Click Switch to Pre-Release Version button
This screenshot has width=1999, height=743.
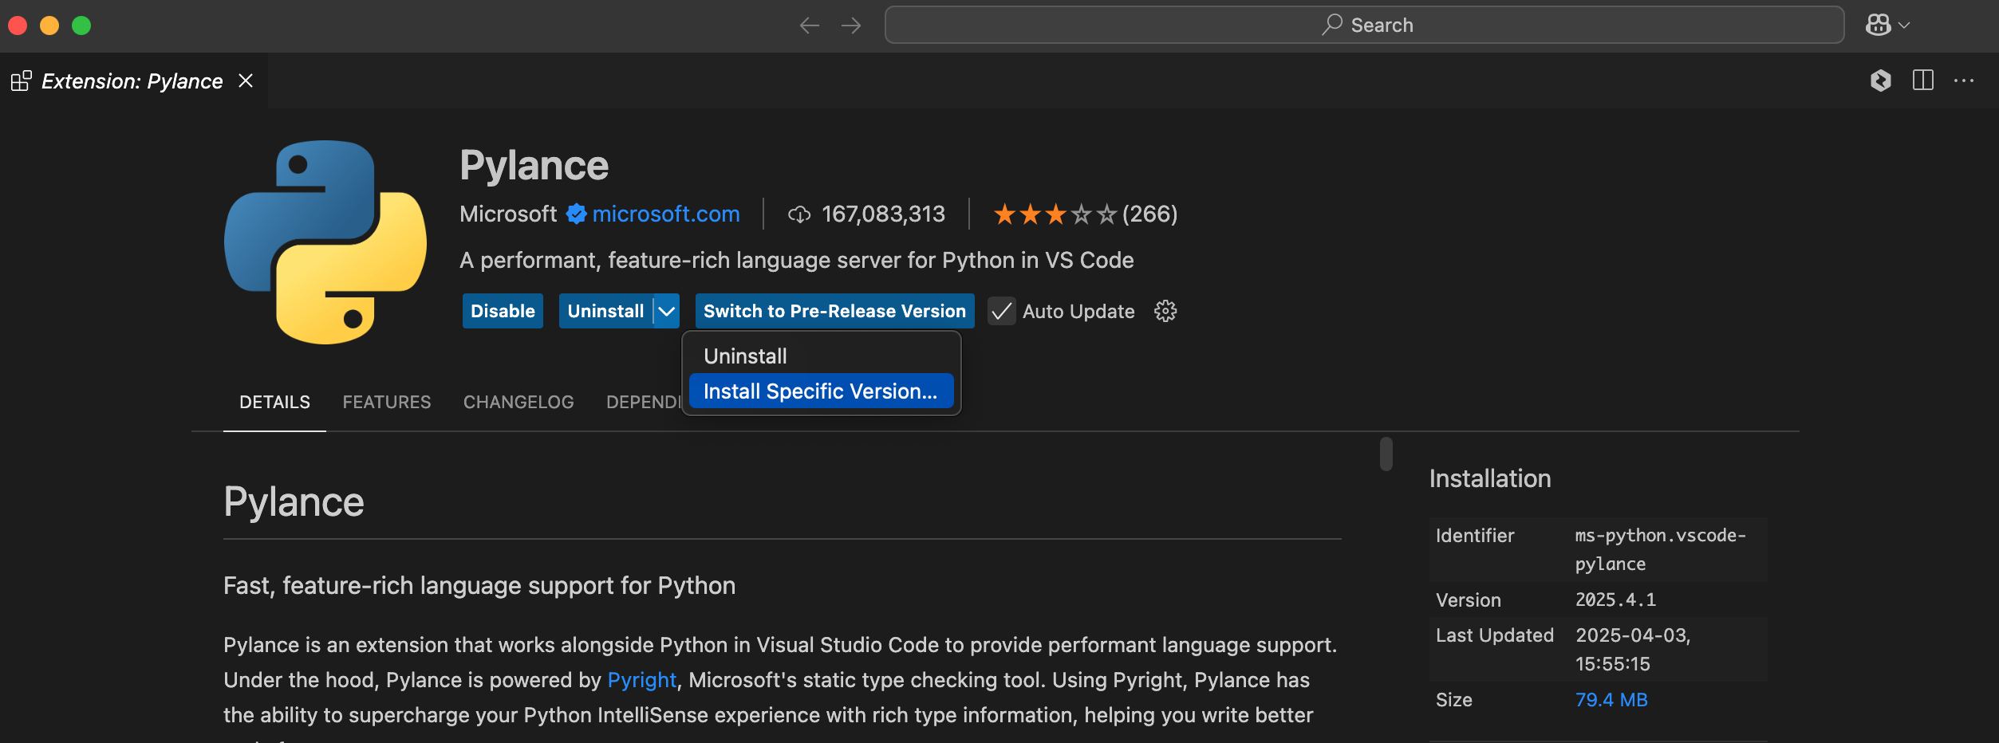click(x=834, y=311)
